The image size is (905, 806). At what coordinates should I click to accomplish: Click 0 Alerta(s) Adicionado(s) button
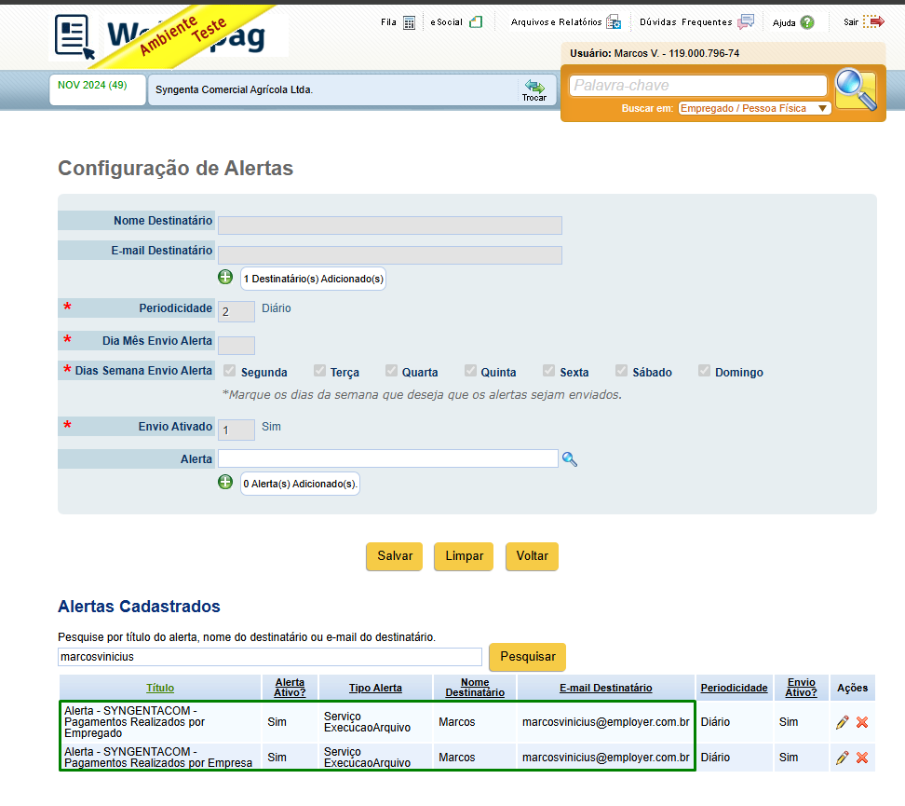pos(300,485)
